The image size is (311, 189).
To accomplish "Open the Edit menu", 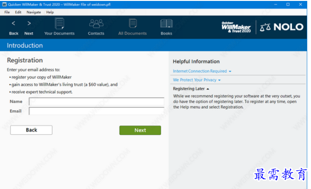I will pos(18,12).
